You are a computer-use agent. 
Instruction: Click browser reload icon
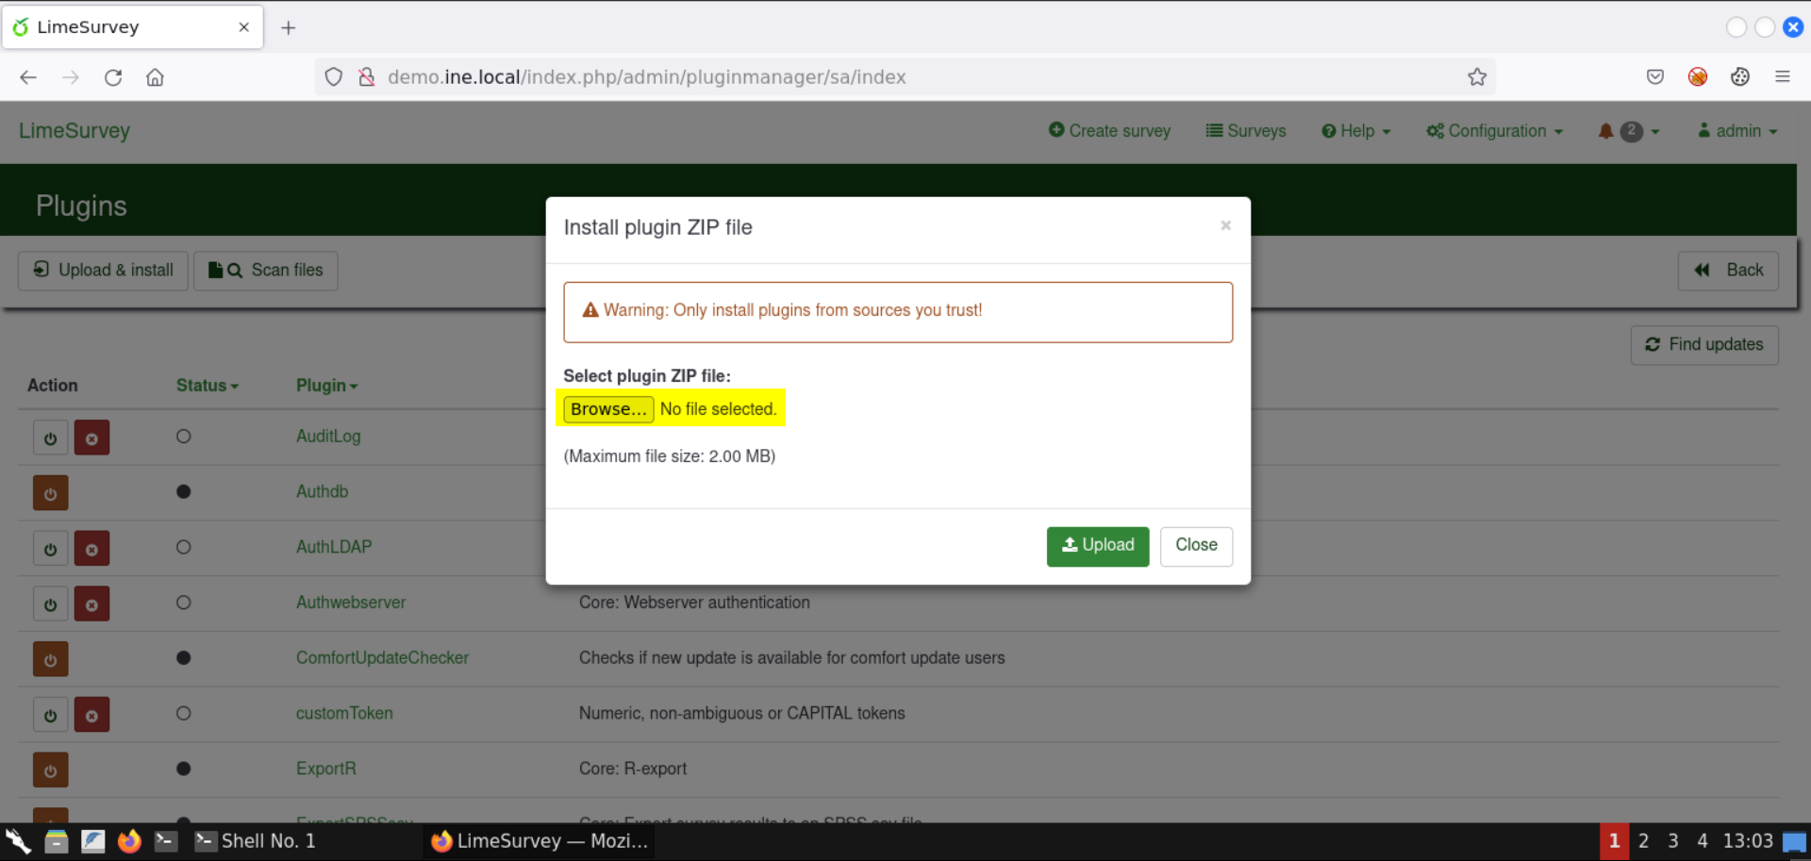(113, 77)
